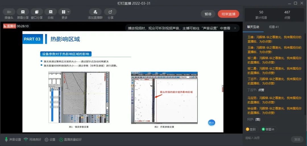Click the add live group icon (添加直播群)
Screen dimensions: 307x146
[x=95, y=12]
